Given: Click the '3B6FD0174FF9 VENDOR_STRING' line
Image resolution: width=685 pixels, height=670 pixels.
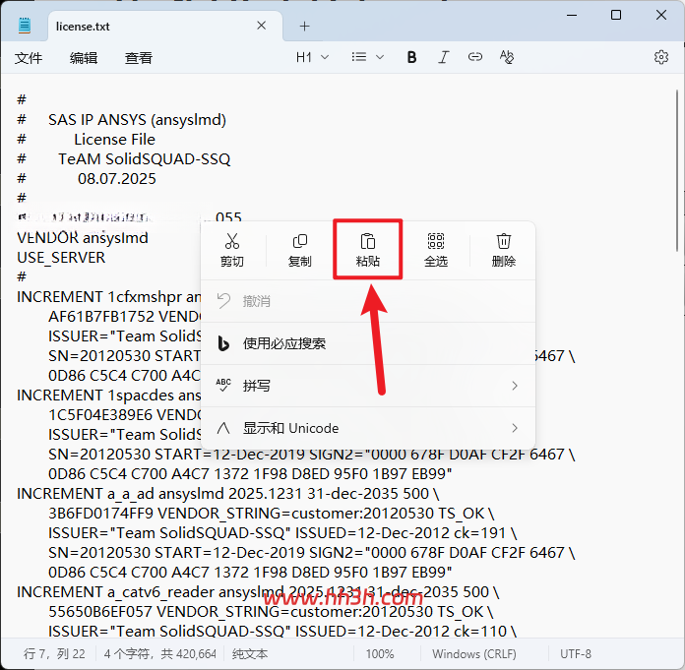Looking at the screenshot, I should pos(271,514).
